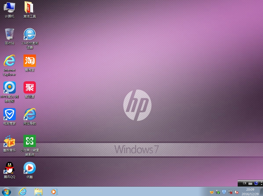Select the 电脑管家 shortcut icon
The width and height of the screenshot is (263, 196).
(x=9, y=117)
